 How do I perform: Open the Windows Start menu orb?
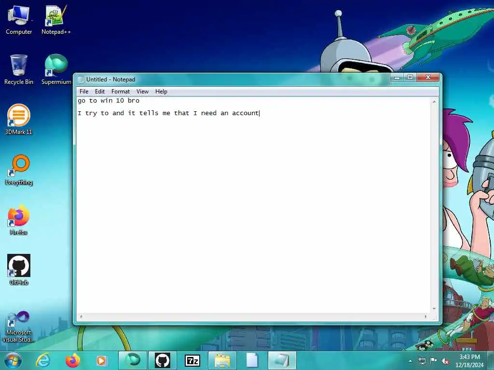13,360
